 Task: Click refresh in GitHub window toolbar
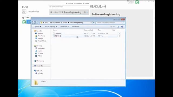pyautogui.click(x=78, y=4)
